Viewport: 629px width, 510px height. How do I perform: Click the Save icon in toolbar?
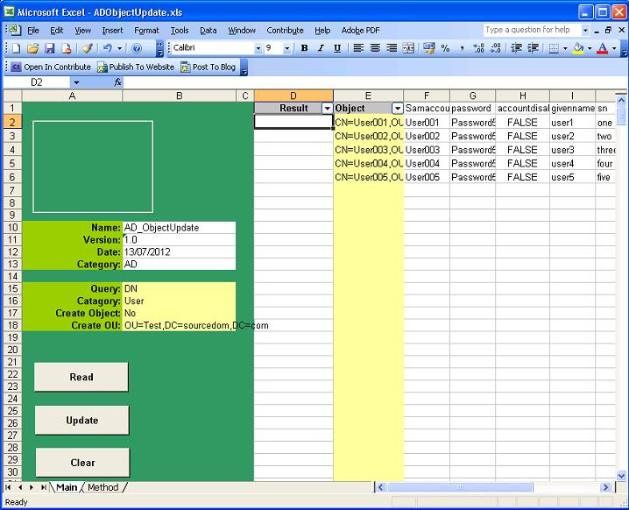point(50,48)
